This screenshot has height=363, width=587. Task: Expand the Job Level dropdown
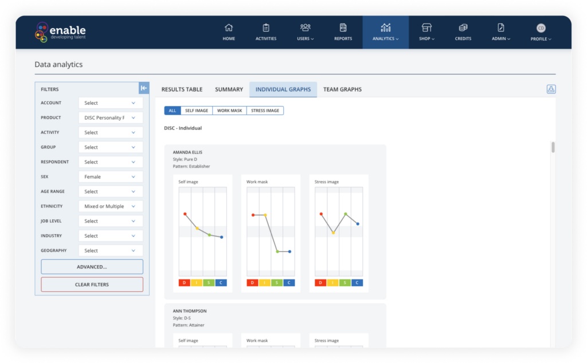click(111, 221)
